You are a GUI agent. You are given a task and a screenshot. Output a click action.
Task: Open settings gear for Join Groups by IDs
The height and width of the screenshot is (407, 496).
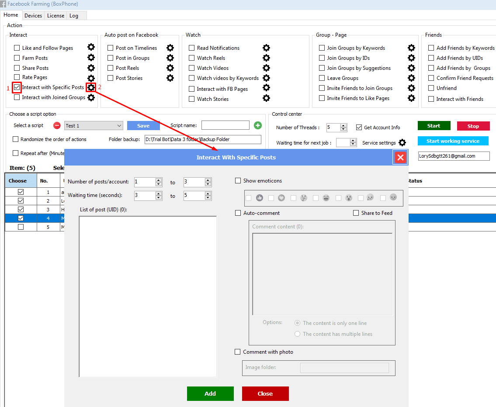(411, 58)
